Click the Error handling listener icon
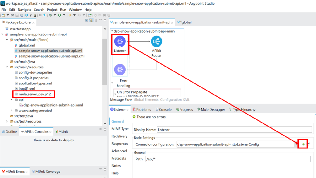 pyautogui.click(x=120, y=70)
